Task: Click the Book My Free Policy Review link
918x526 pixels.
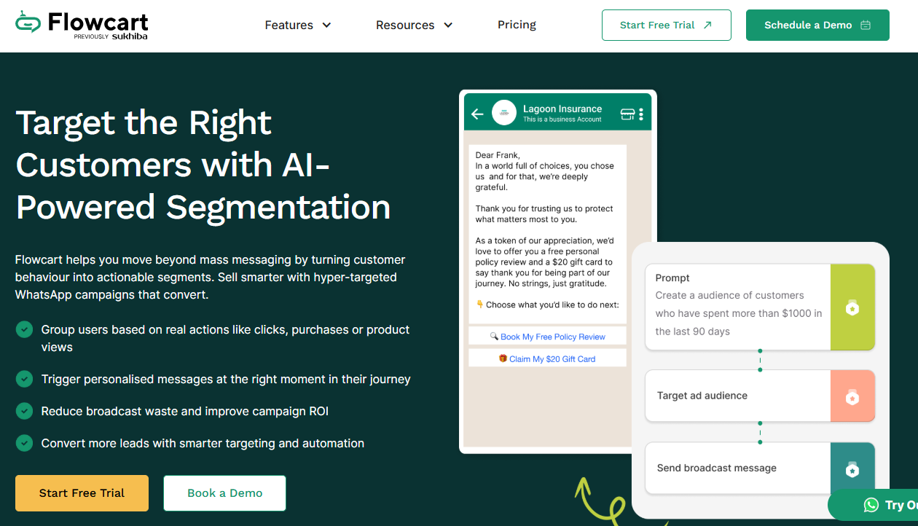Action: [x=548, y=337]
